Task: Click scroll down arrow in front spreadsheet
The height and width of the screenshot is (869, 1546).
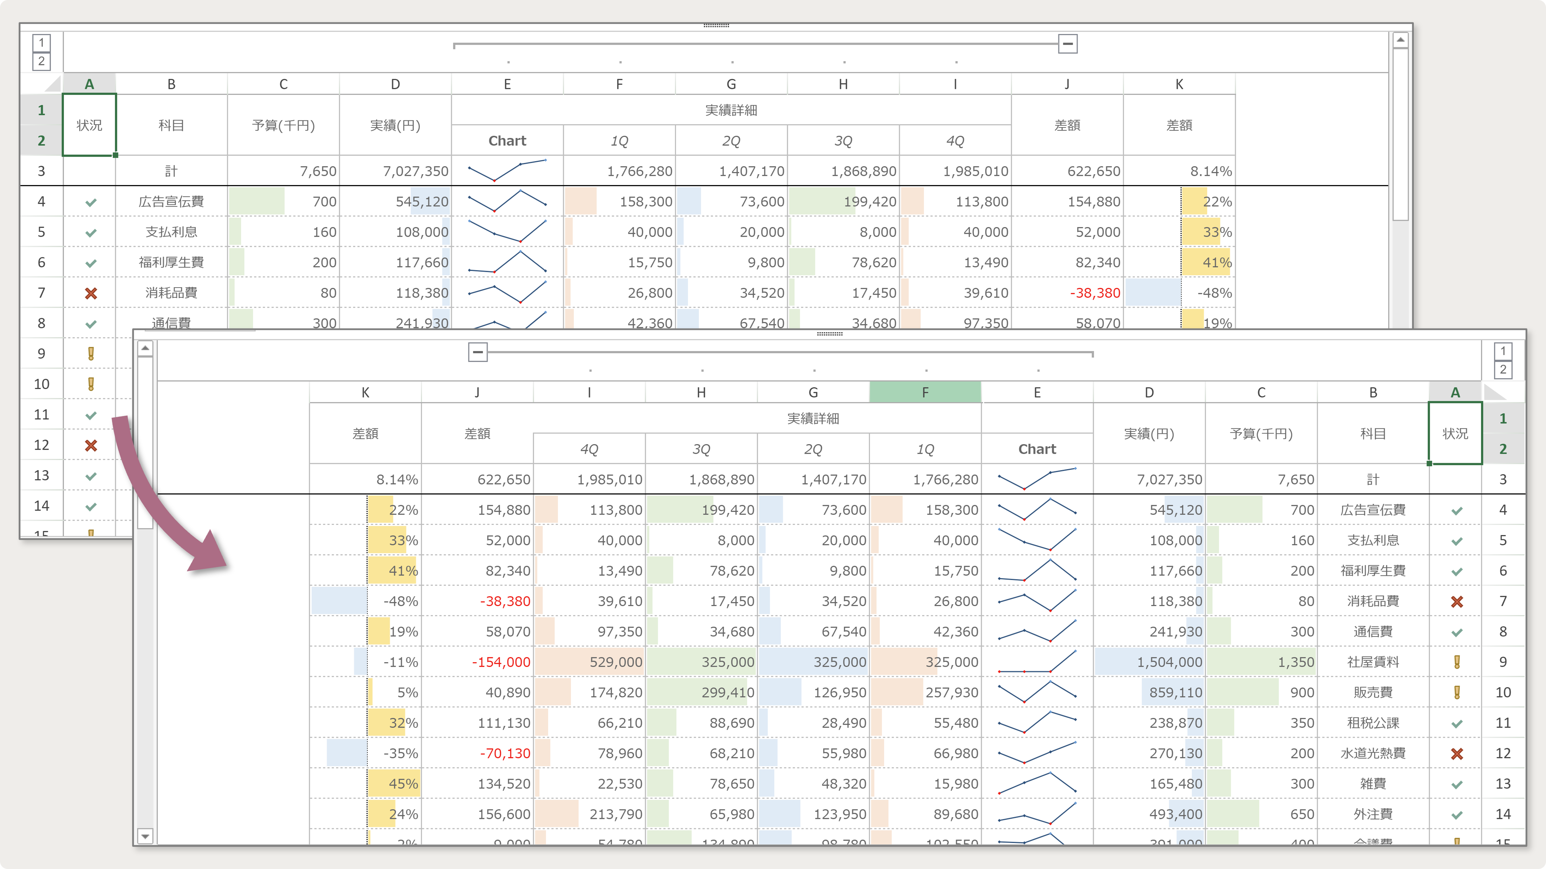Action: [145, 835]
